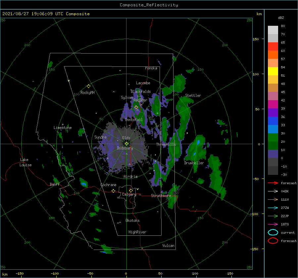Click the RockyMH label
Image resolution: width=298 pixels, height=278 pixels.
87,93
